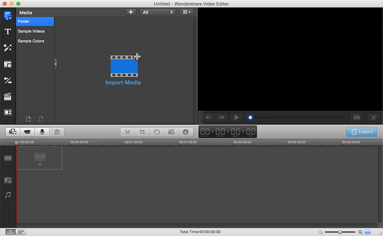Screen dimensions: 383x236
Task: Take a snapshot with the camera icon
Action: click(357, 117)
